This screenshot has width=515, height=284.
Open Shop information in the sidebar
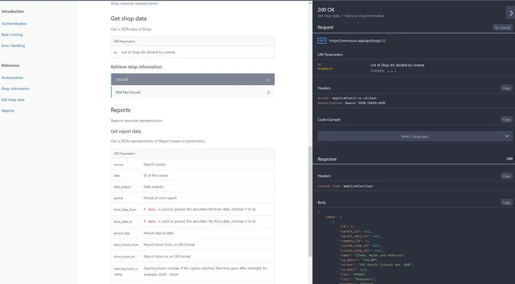click(15, 88)
